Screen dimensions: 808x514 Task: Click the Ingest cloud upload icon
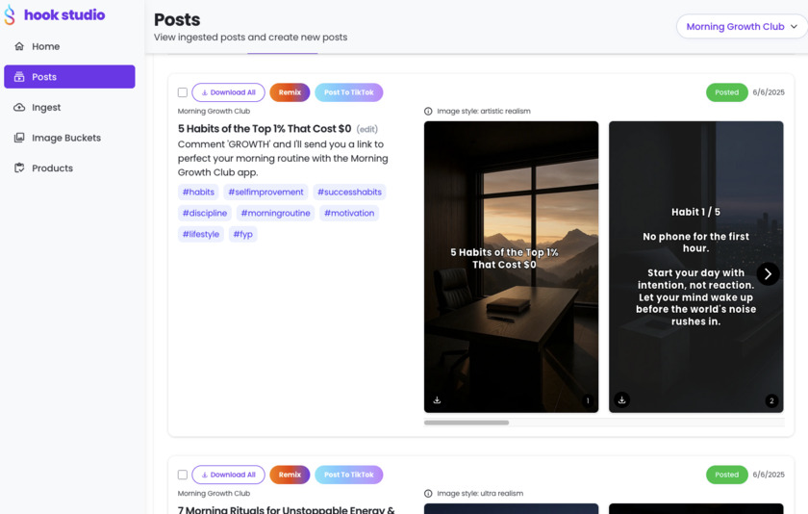[x=19, y=108]
